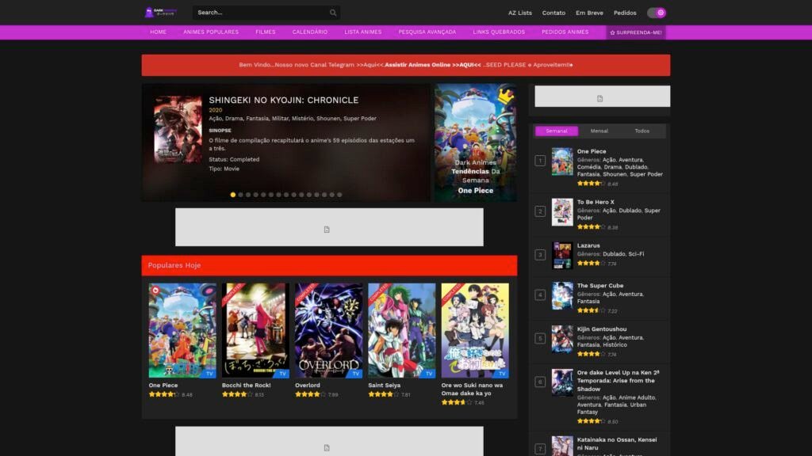
Task: Go to HOME menu item
Action: click(x=158, y=32)
